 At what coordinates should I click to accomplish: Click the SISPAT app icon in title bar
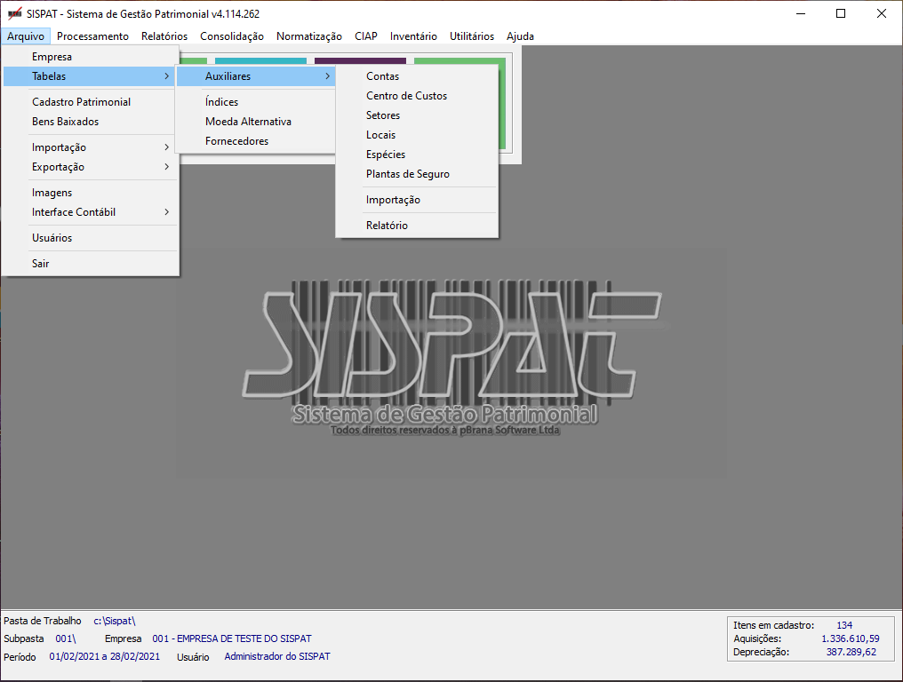point(14,14)
